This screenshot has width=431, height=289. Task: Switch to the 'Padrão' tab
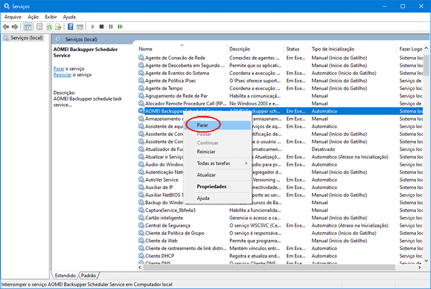[90, 274]
